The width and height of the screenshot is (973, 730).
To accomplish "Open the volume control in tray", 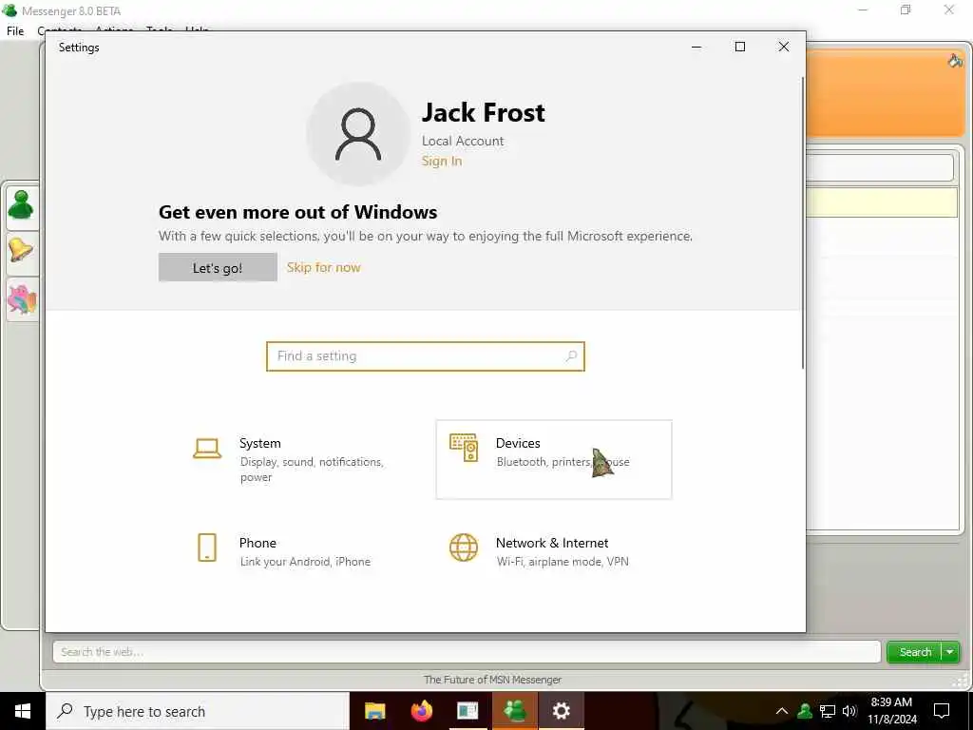I will 849,711.
